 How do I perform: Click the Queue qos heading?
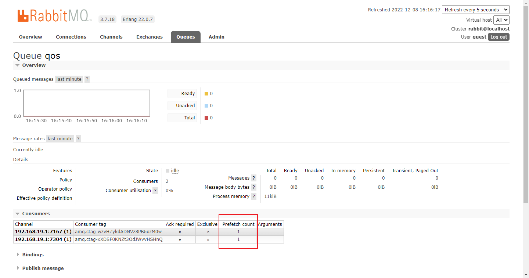coord(37,55)
